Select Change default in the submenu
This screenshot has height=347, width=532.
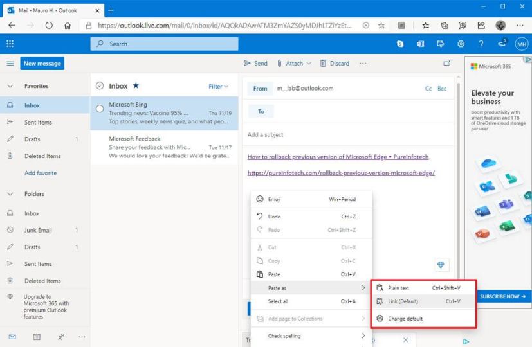405,318
